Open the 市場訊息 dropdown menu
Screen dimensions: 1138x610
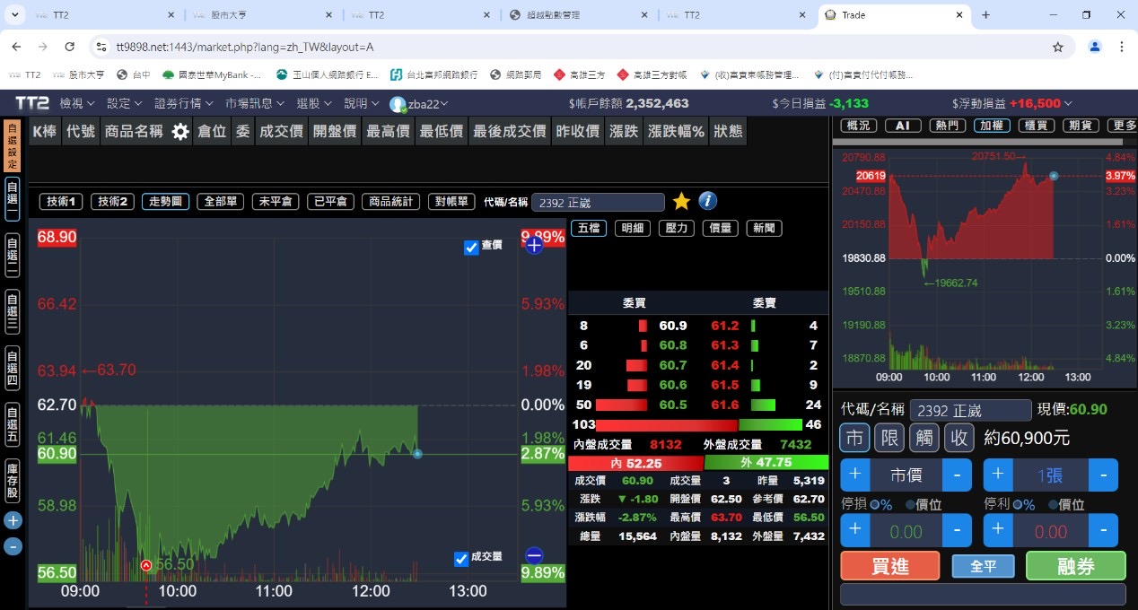tap(257, 103)
